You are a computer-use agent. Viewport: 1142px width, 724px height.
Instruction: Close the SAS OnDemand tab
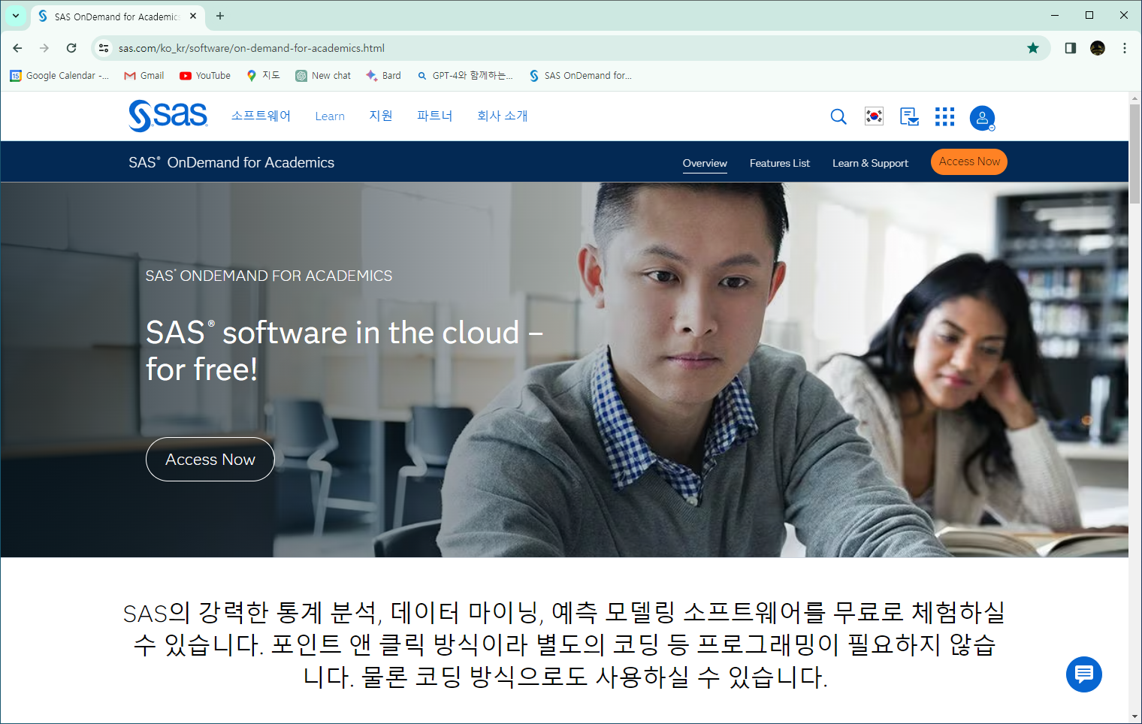click(x=193, y=16)
